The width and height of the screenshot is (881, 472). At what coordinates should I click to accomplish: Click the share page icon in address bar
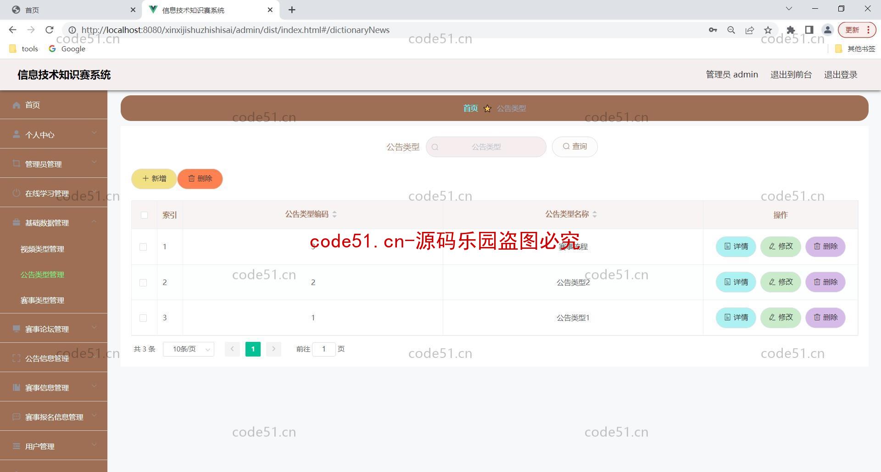click(x=750, y=30)
